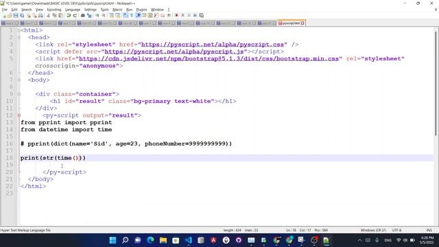Click the Playback macro toolbar icon
Image resolution: width=439 pixels, height=247 pixels.
189,15
